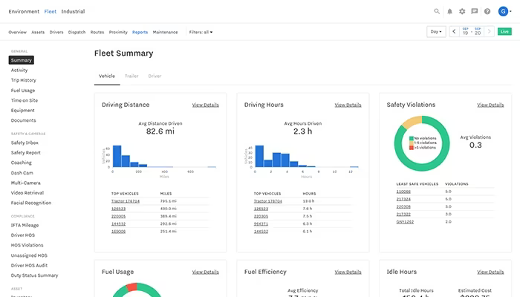Open the user avatar G menu
Screen dimensions: 520x297
504,11
